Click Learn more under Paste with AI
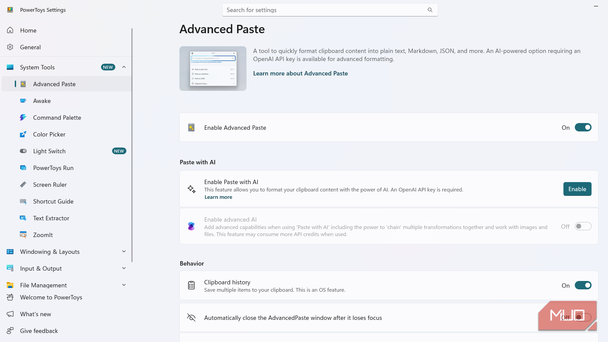Viewport: 608px width, 342px height. (x=218, y=197)
